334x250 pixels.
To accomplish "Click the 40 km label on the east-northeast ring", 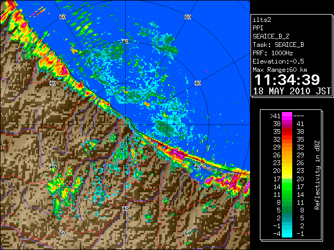I will point(198,83).
